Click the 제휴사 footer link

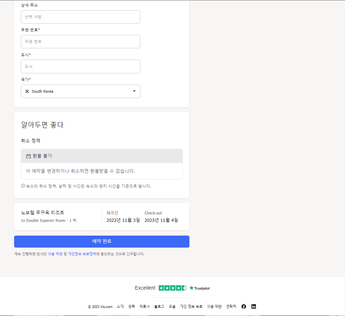coord(145,306)
